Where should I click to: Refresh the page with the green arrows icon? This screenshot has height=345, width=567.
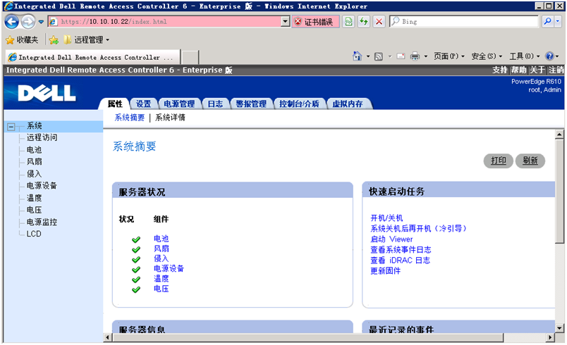click(x=363, y=22)
